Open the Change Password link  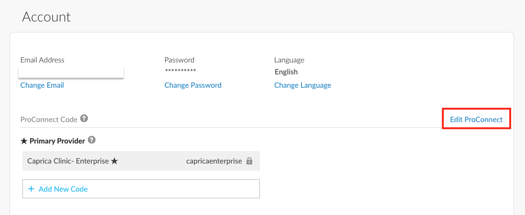193,85
